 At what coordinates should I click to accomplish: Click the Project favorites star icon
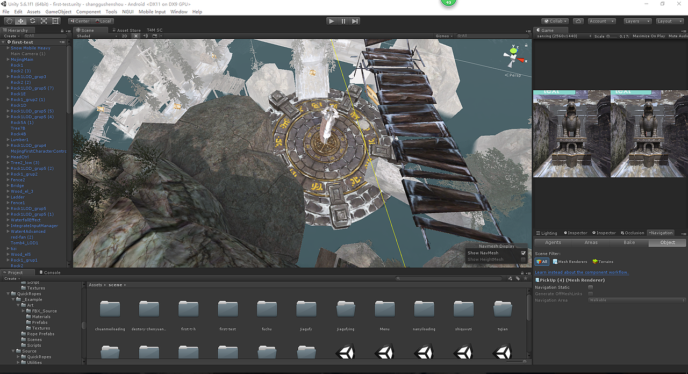click(525, 278)
